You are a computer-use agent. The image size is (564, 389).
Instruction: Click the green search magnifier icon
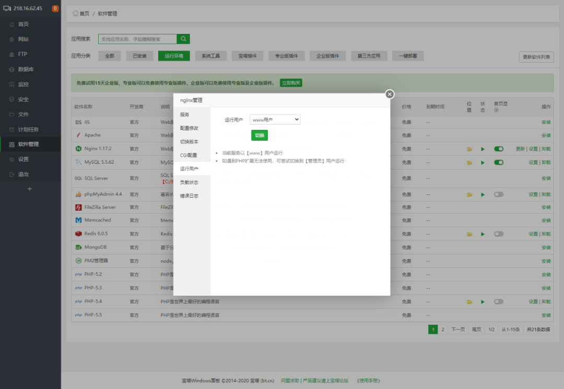click(x=183, y=39)
